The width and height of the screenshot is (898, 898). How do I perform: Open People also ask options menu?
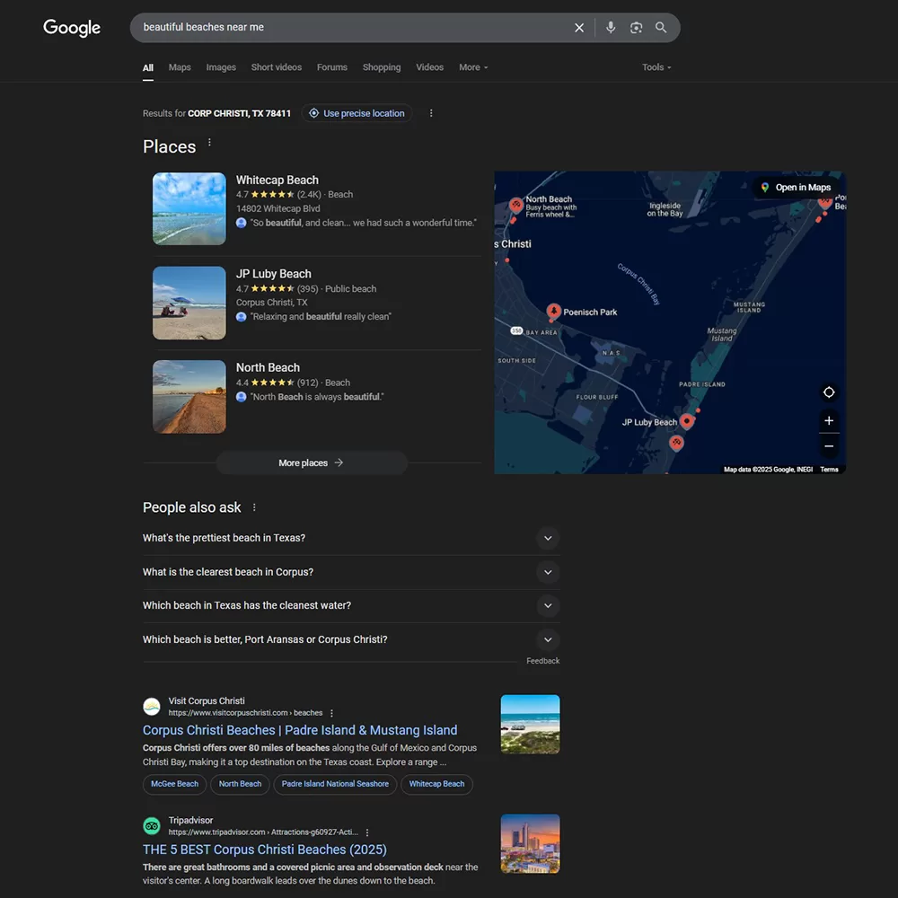(x=254, y=507)
